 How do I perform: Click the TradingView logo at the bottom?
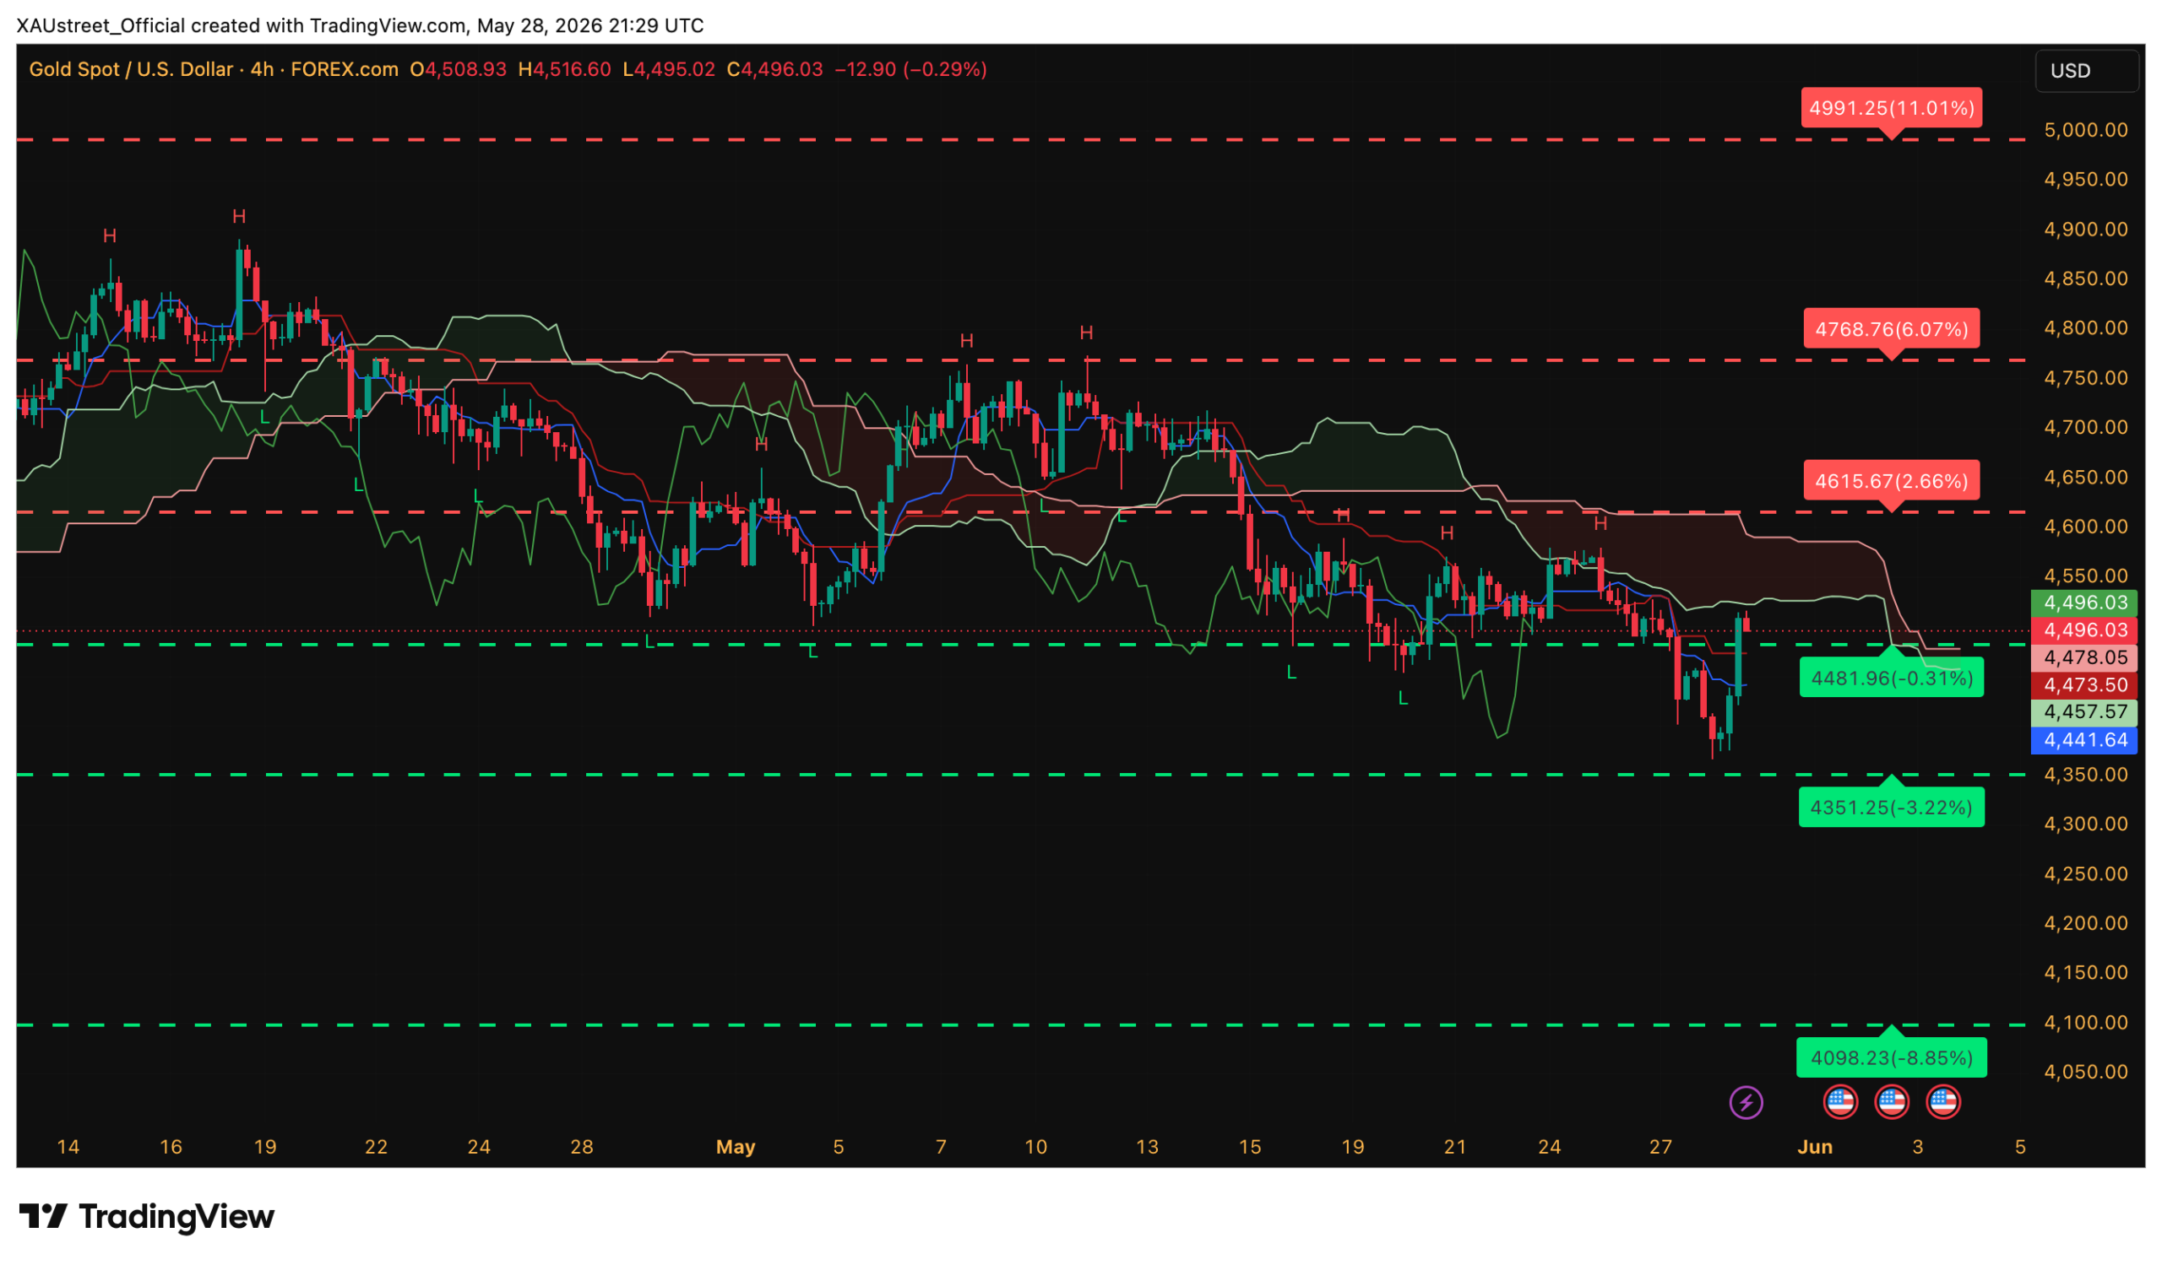[x=147, y=1216]
